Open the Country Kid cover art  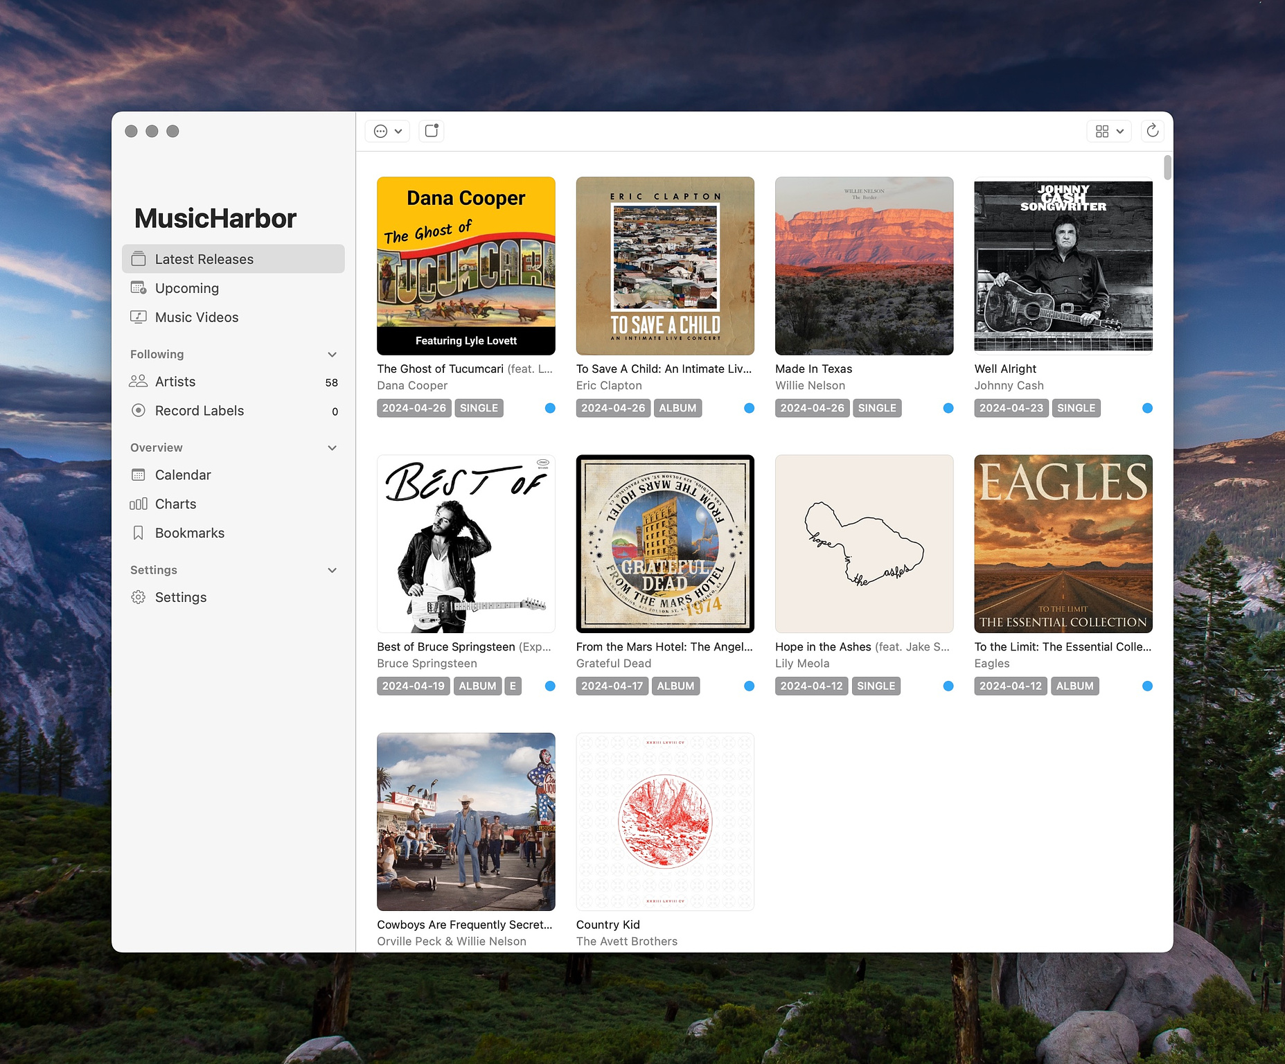point(665,822)
